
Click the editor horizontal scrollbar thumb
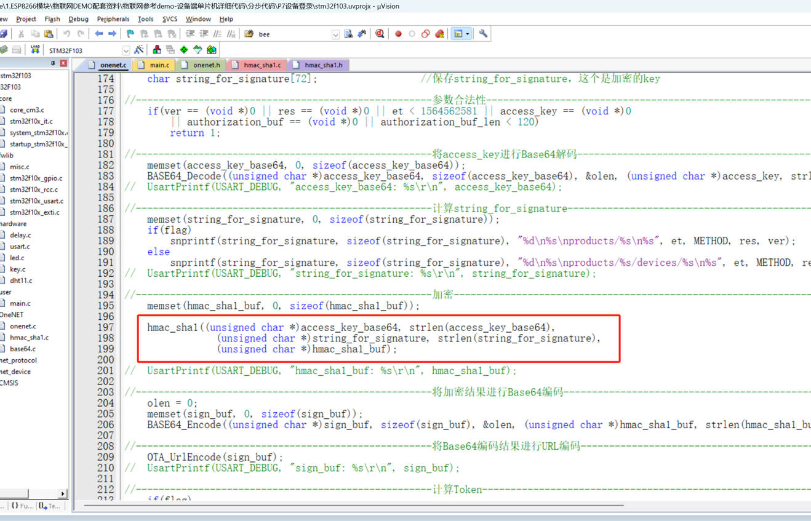click(x=354, y=506)
